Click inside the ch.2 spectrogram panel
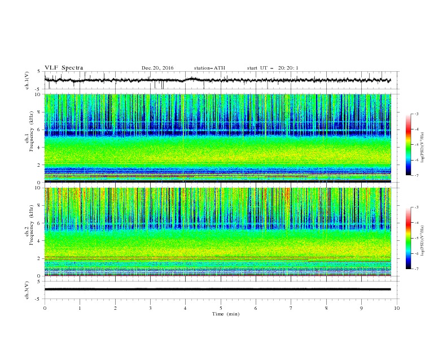 pos(217,232)
